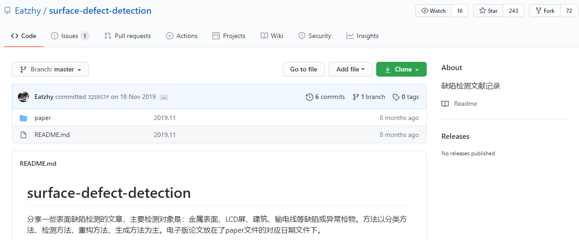Click "8 months ago" in README.md row

(399, 135)
